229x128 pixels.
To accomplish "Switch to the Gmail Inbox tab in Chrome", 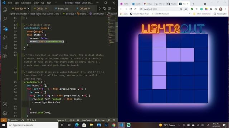I will [x=148, y=4].
